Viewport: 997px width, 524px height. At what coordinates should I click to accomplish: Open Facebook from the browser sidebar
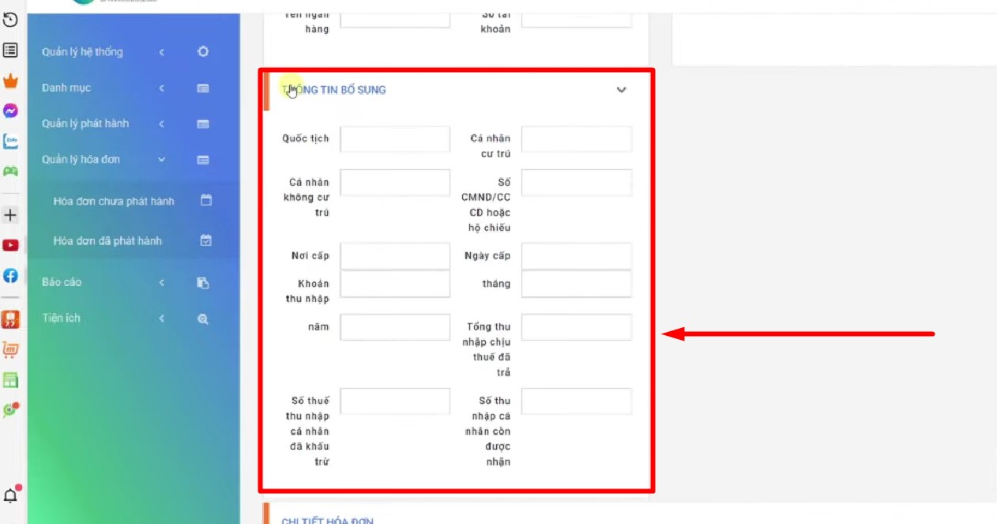pos(10,276)
